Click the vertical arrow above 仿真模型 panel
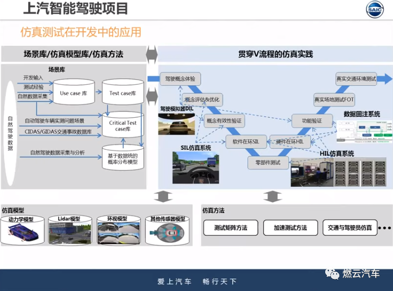 point(163,197)
